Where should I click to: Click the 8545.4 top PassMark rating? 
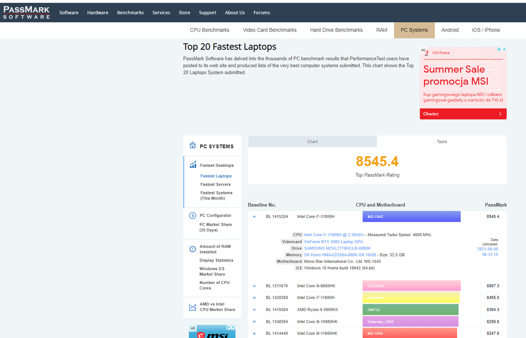point(377,161)
